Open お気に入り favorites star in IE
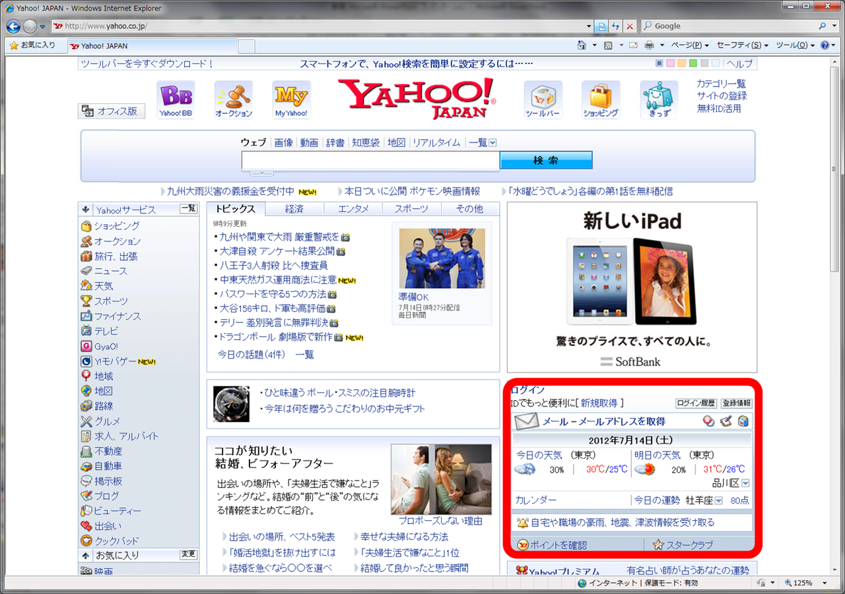This screenshot has height=594, width=845. point(32,45)
